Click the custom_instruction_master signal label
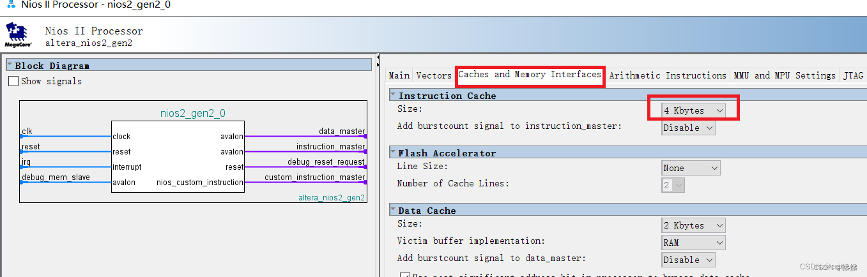Image resolution: width=867 pixels, height=277 pixels. click(x=315, y=177)
